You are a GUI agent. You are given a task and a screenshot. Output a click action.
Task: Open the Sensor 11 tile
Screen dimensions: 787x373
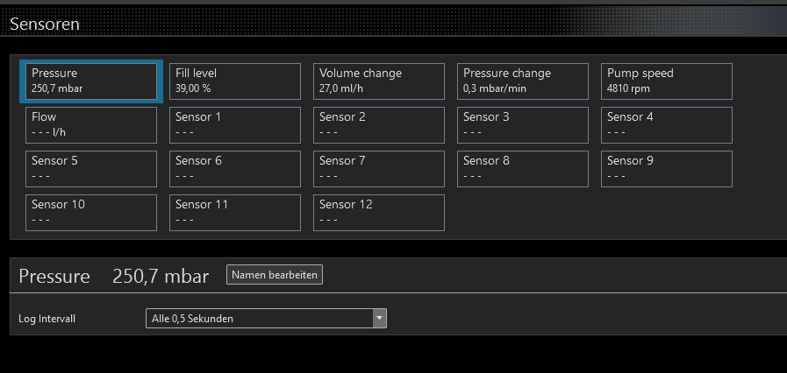click(235, 212)
